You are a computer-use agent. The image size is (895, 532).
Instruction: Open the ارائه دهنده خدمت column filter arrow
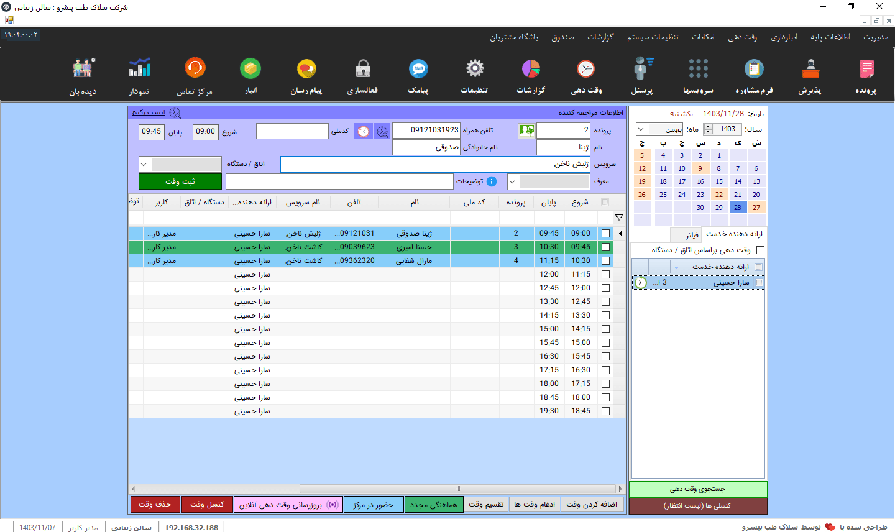click(x=676, y=267)
